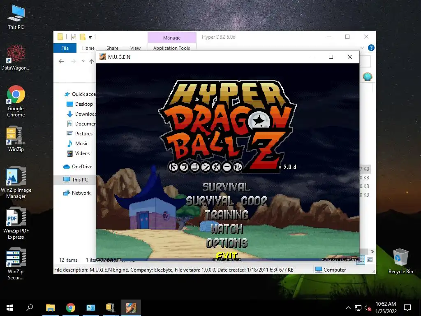Click the Windows Start button
Image resolution: width=421 pixels, height=316 pixels.
[x=10, y=308]
